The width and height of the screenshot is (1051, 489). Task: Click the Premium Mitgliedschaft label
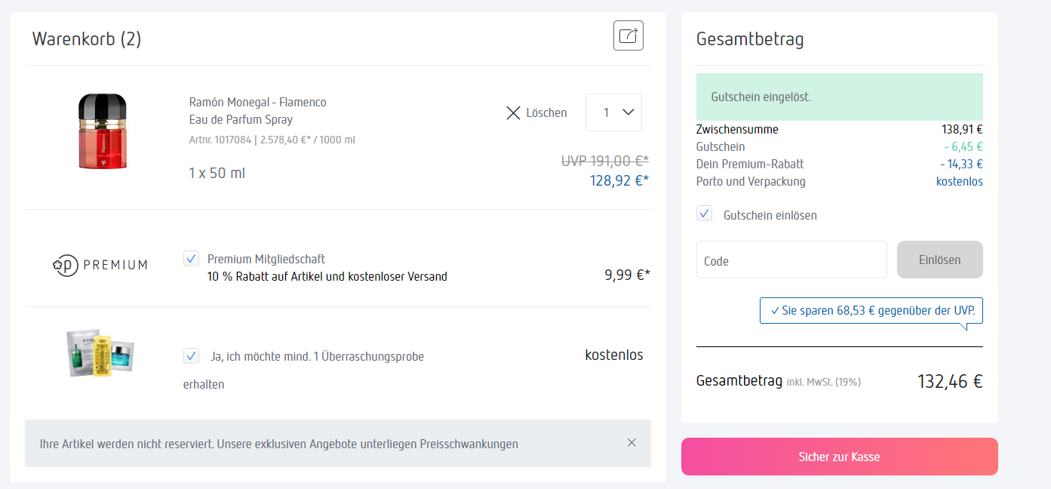point(266,259)
